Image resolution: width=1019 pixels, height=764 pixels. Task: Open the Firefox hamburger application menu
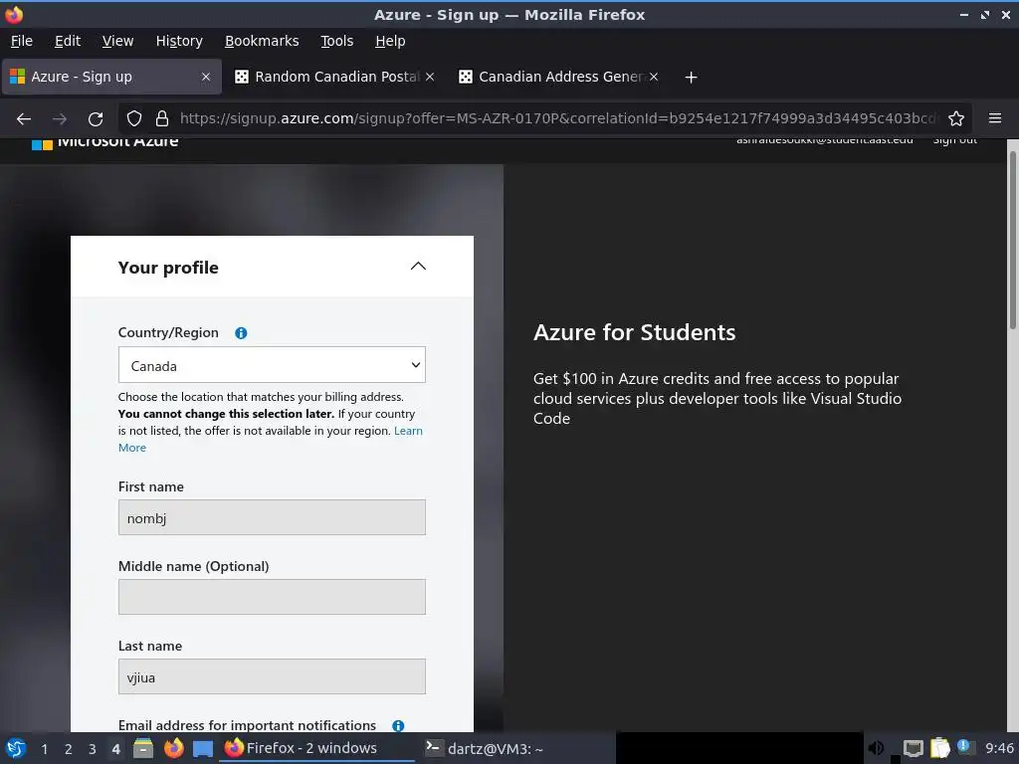995,118
